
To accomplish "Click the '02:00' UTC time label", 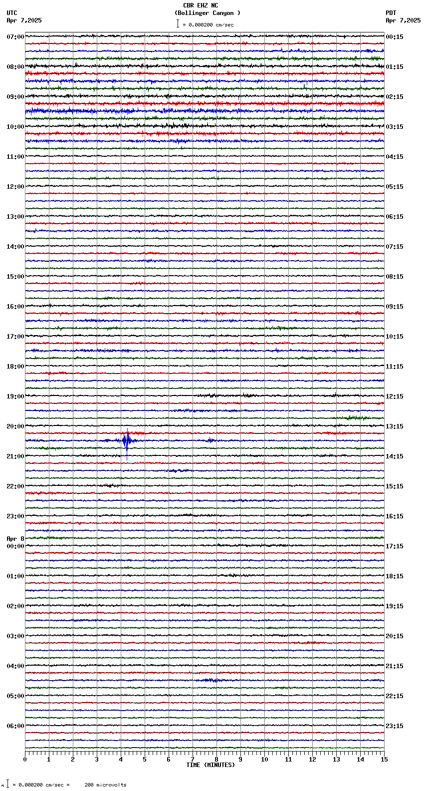I will coord(15,606).
